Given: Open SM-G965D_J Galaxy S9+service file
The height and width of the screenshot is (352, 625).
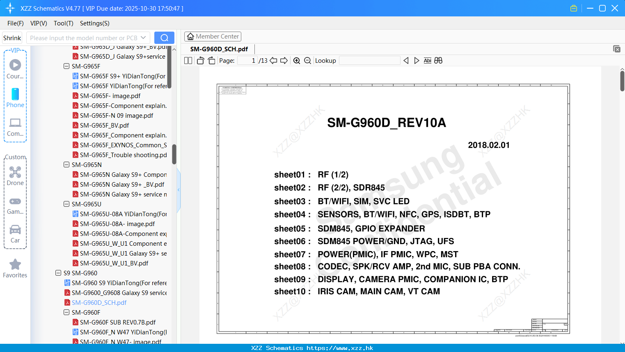Looking at the screenshot, I should (119, 56).
